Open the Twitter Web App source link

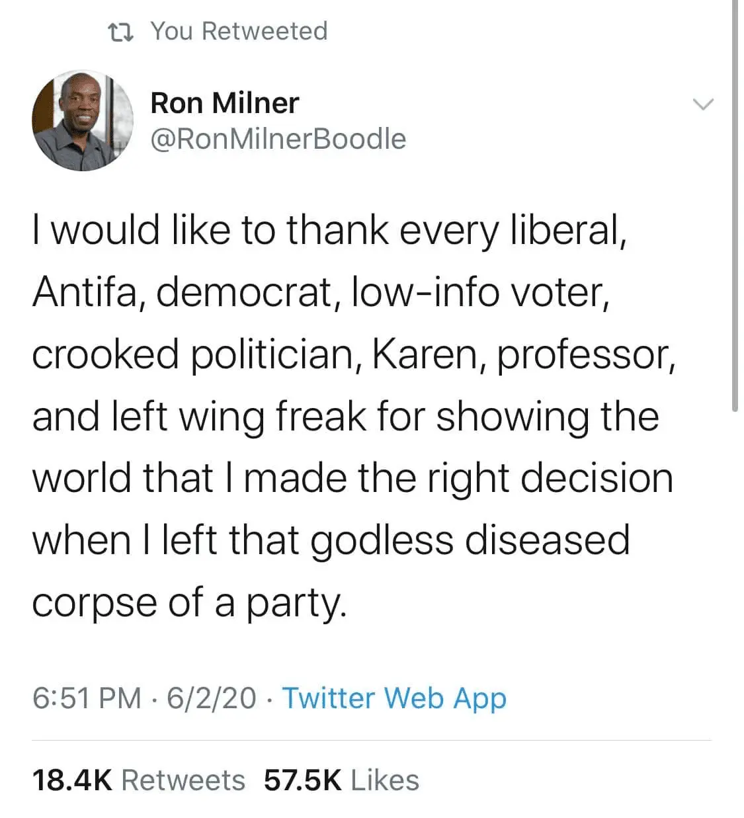point(394,698)
